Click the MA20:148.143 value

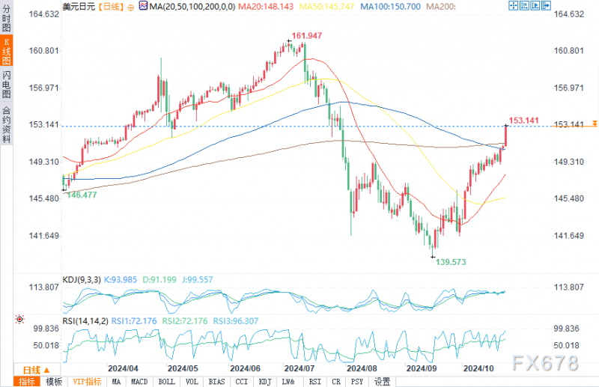click(x=266, y=7)
